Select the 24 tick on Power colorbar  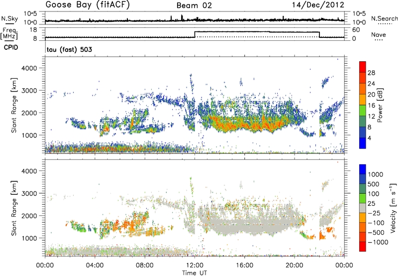point(371,84)
